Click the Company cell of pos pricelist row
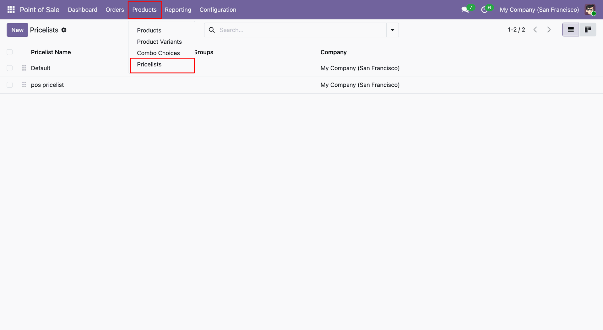Image resolution: width=603 pixels, height=330 pixels. pyautogui.click(x=360, y=85)
